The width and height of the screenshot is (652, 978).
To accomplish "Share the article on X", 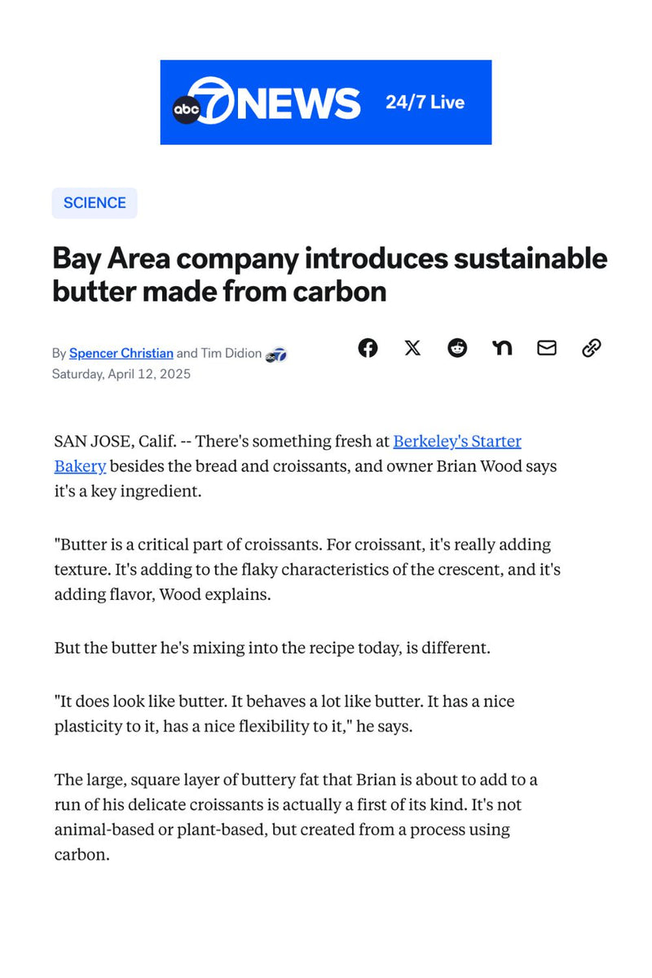I will click(x=412, y=348).
